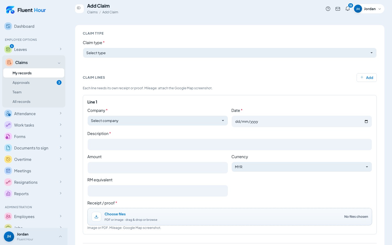
Task: Click the Employees icon in sidebar
Action: 8,216
